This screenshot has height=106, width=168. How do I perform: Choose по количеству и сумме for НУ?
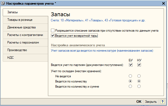click(x=139, y=86)
